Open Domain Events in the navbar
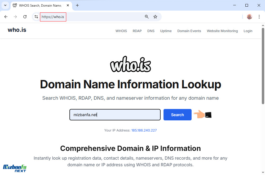 (189, 31)
